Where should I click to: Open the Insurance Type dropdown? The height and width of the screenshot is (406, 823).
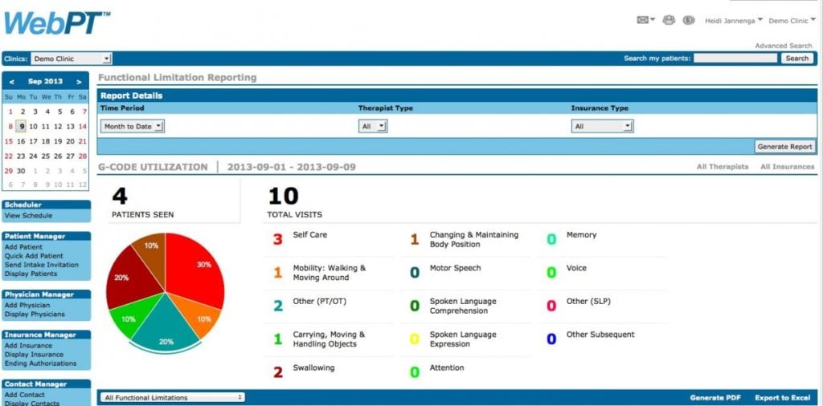pos(602,126)
